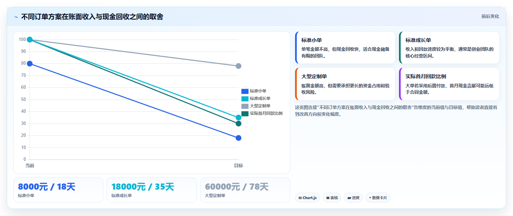Select the 60000元 / 78天 data card
Screen dimensions: 513x216
click(x=245, y=190)
